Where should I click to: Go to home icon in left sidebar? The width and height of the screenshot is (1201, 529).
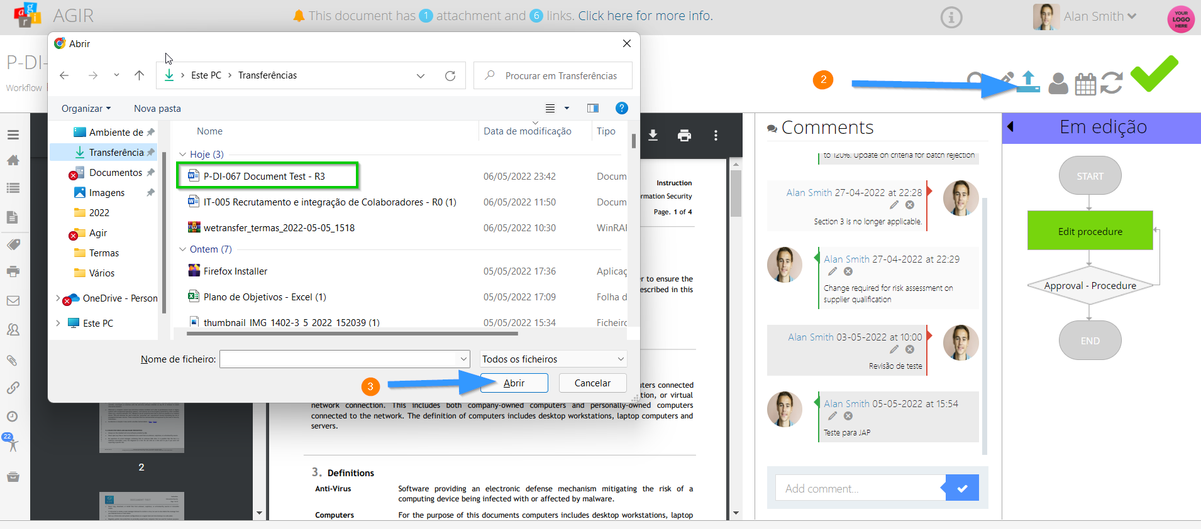point(13,160)
